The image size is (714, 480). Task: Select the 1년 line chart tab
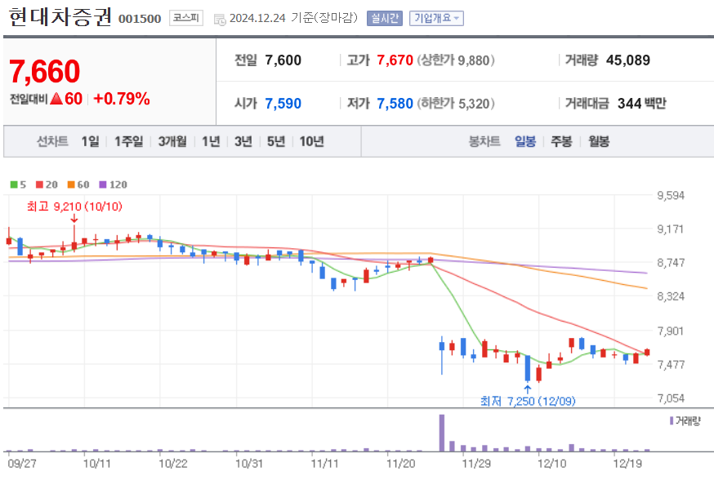(211, 141)
